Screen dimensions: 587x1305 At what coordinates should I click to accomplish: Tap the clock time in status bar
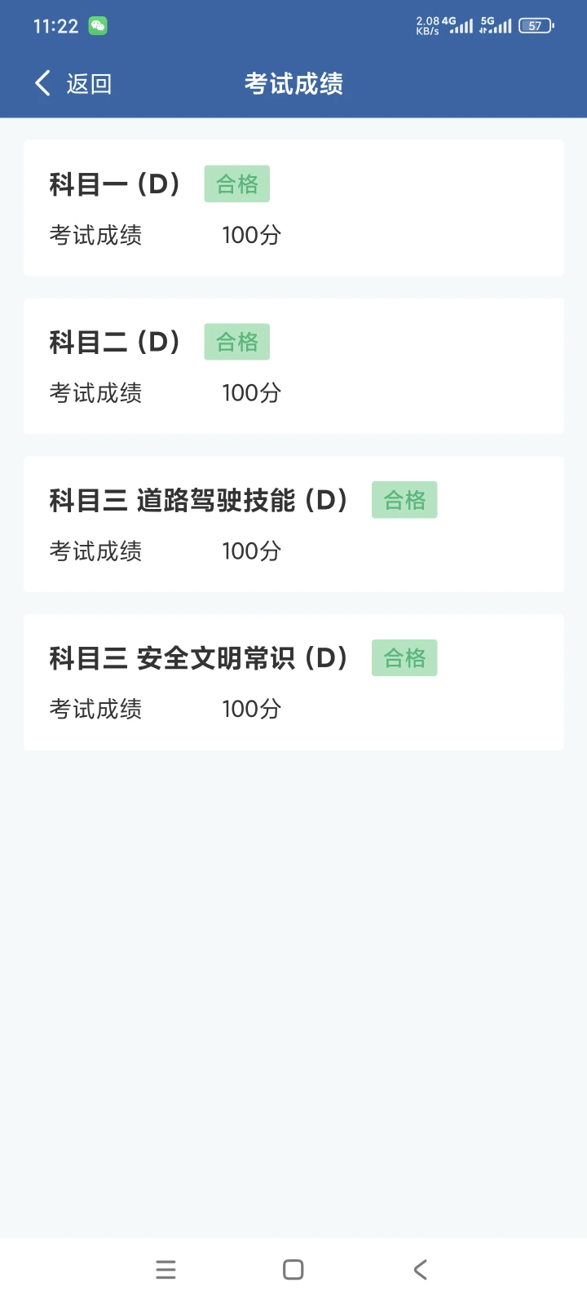(55, 26)
